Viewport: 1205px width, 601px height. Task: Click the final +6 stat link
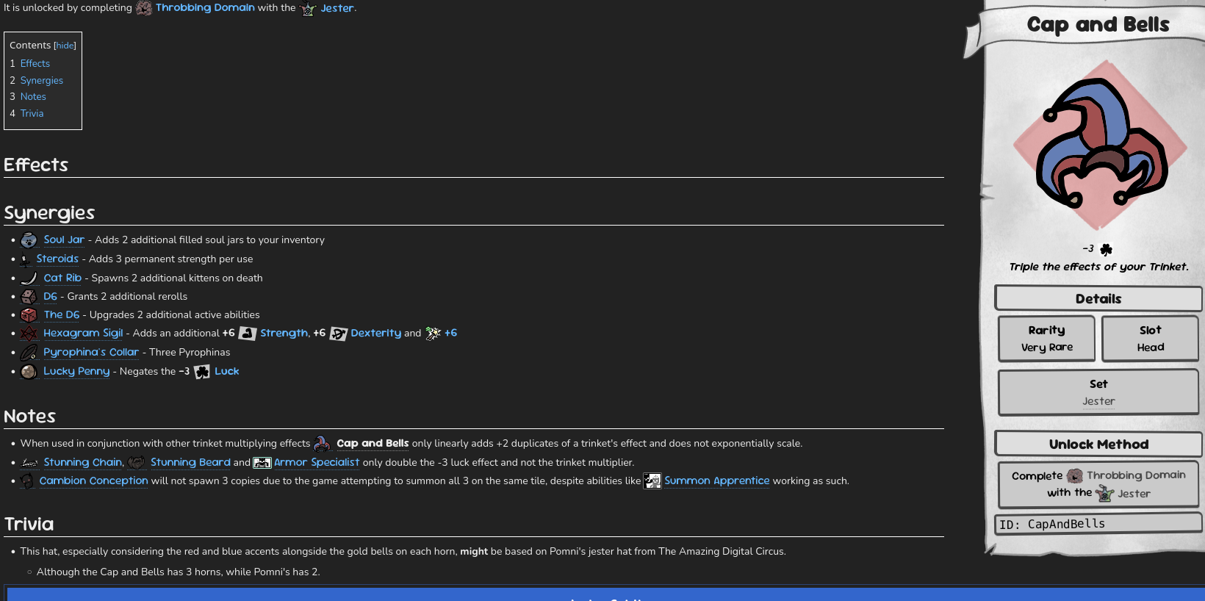click(x=450, y=334)
